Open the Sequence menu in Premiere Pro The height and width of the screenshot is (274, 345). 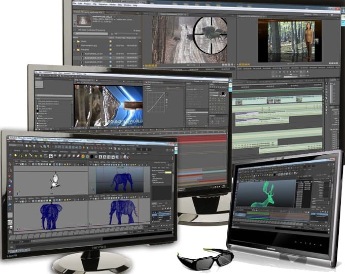103,4
